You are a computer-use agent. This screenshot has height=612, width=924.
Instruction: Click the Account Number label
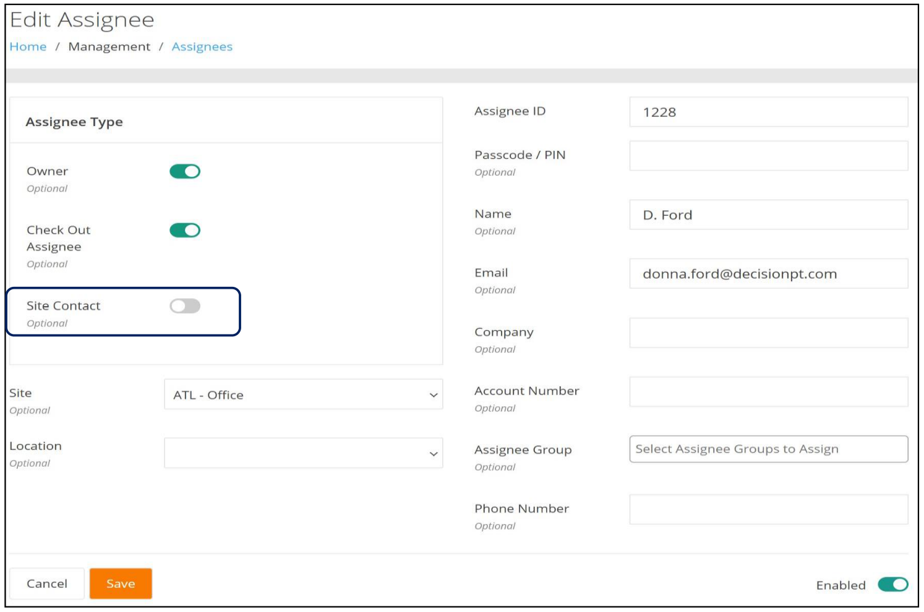[526, 391]
